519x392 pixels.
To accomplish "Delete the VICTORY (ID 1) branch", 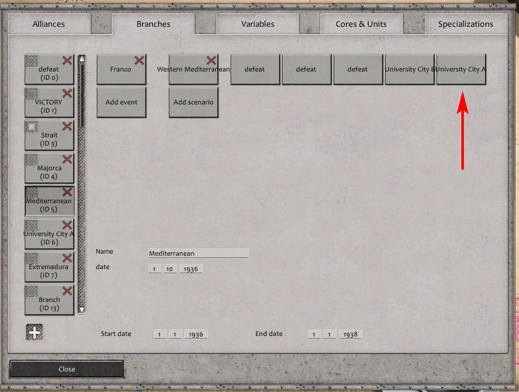I will [67, 93].
